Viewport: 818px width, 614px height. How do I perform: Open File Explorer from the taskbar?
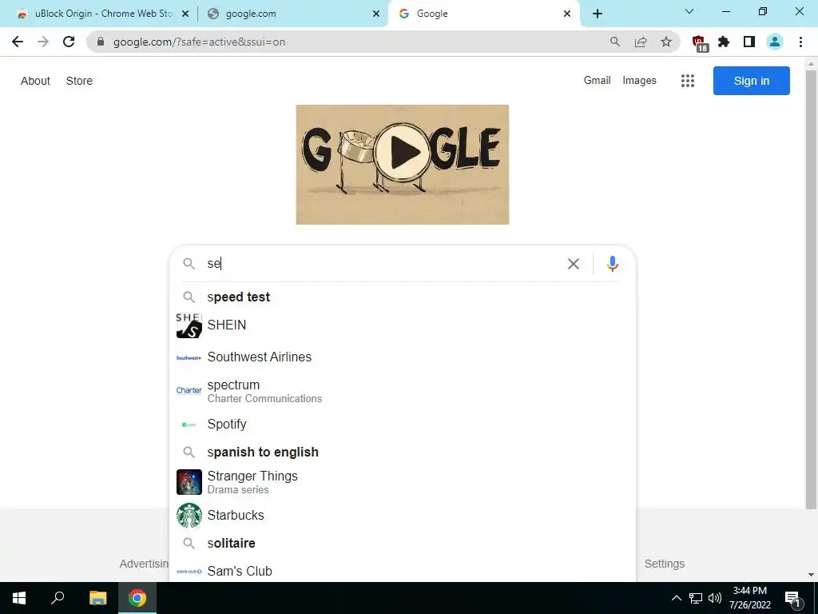(97, 598)
